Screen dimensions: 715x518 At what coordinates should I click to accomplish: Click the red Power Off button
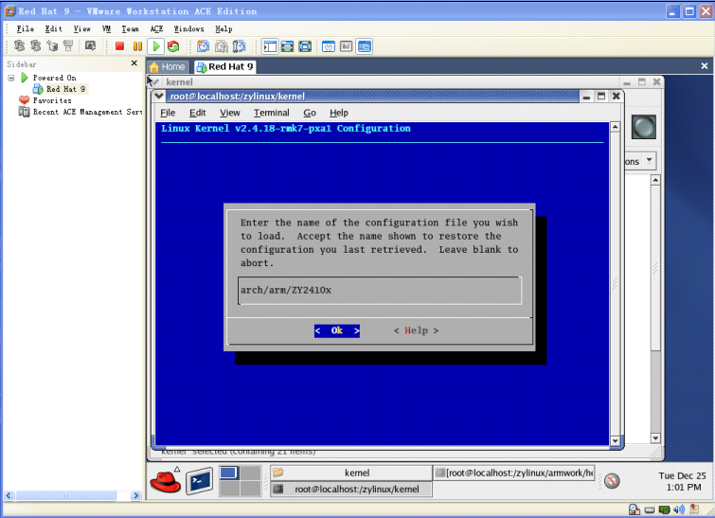tap(120, 45)
